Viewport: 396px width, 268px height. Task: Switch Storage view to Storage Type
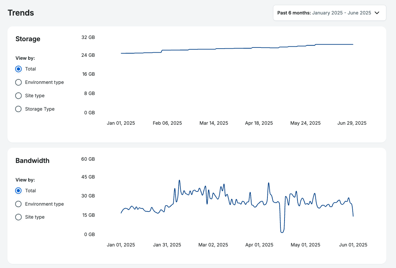click(19, 109)
